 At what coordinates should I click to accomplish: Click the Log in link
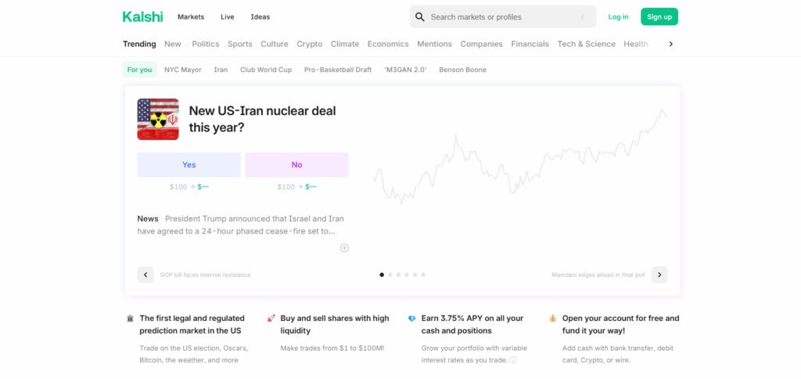coord(618,17)
